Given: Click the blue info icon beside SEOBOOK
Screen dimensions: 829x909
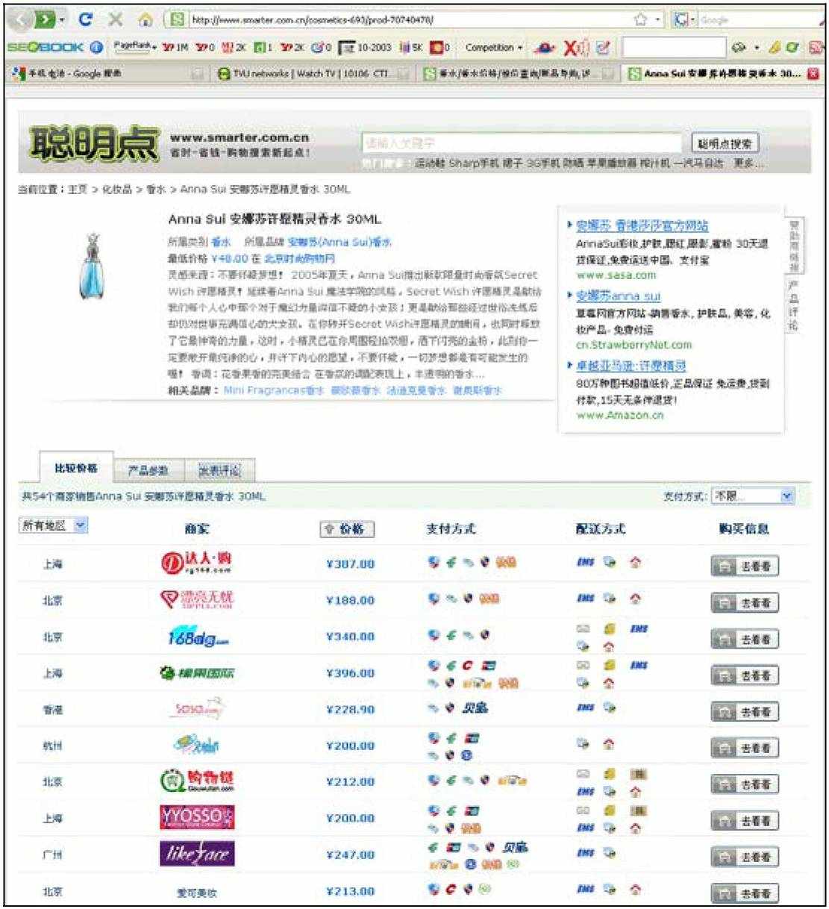Looking at the screenshot, I should pos(96,47).
